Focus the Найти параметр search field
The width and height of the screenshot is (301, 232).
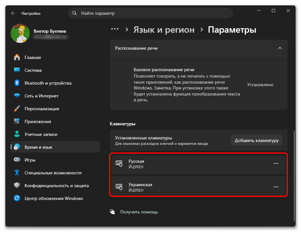[x=151, y=13]
